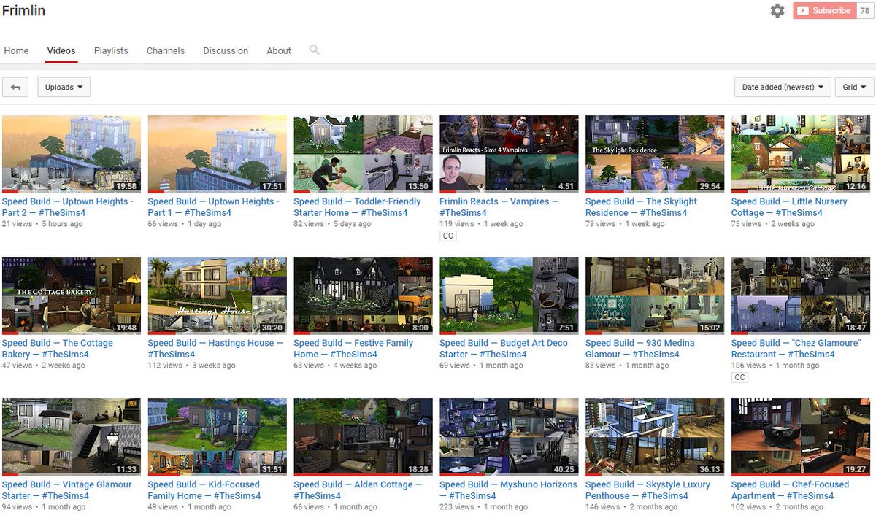Open Vintage Glamour Starter thumbnail
The width and height of the screenshot is (876, 518).
pyautogui.click(x=72, y=437)
